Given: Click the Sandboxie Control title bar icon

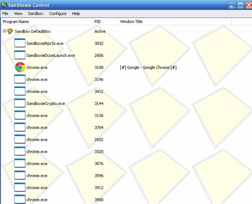Looking at the screenshot, I should (4, 4).
